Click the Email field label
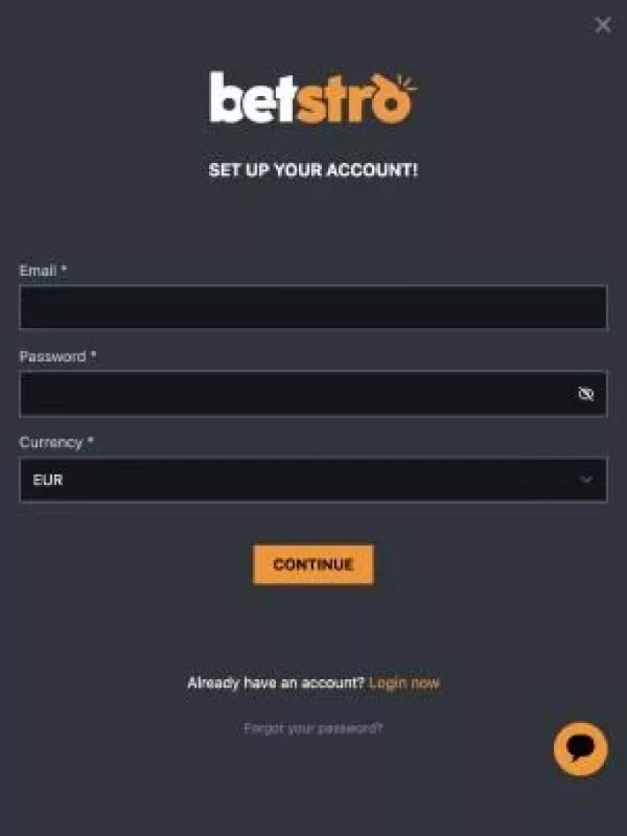Viewport: 627px width, 836px height. [38, 271]
